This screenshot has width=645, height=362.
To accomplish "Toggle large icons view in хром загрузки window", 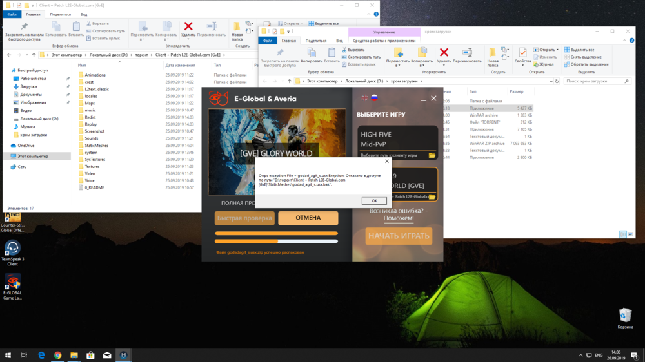I will (631, 234).
